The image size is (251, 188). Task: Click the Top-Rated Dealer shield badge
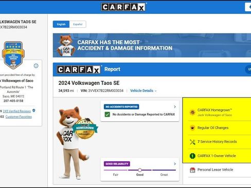point(13,55)
